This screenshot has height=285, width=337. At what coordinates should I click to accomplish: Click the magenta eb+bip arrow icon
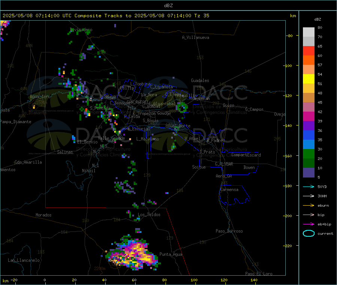tap(309, 224)
